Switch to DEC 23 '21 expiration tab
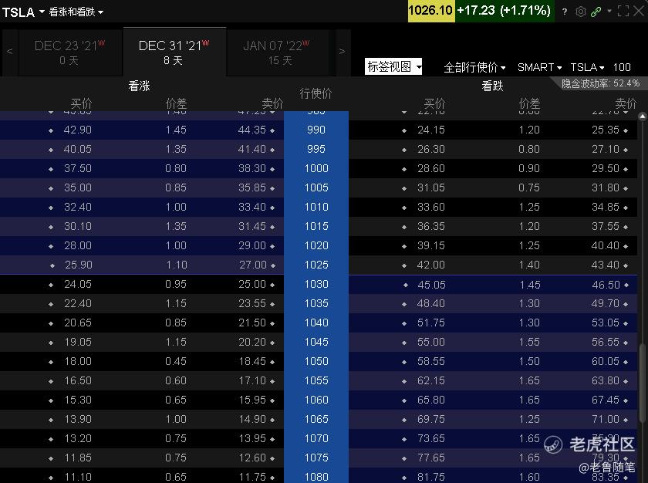The height and width of the screenshot is (483, 648). coord(70,52)
